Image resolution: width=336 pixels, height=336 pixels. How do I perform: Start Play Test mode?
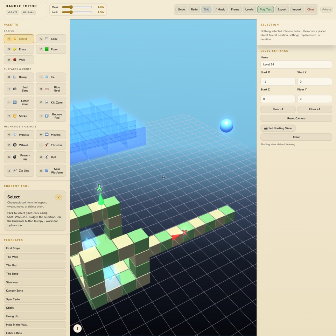266,9
